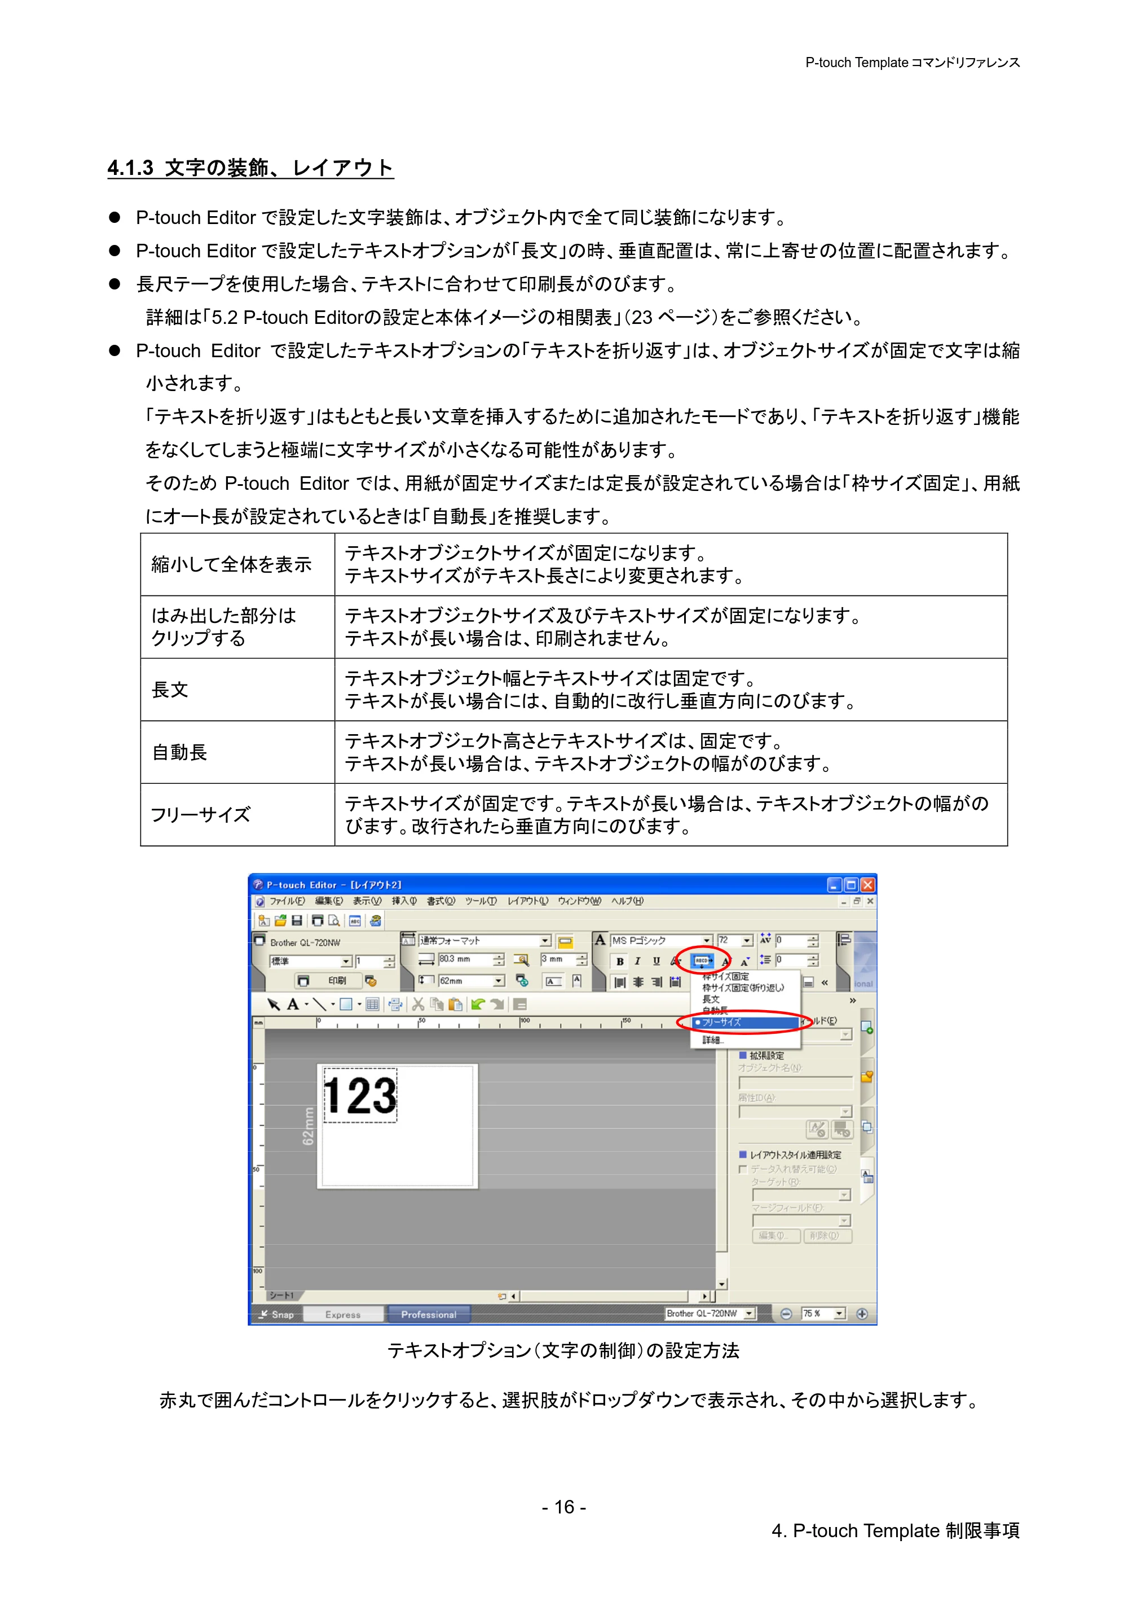
Task: Click the zoom in plus icon
Action: point(862,1313)
